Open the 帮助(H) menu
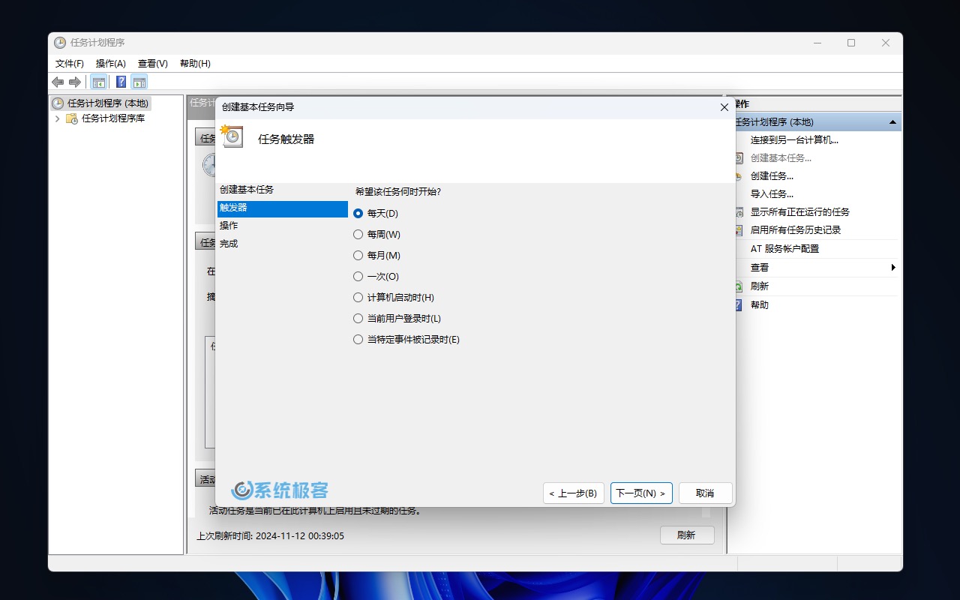The image size is (960, 600). pos(195,64)
